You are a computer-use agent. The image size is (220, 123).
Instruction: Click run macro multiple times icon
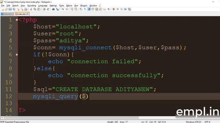(125, 9)
